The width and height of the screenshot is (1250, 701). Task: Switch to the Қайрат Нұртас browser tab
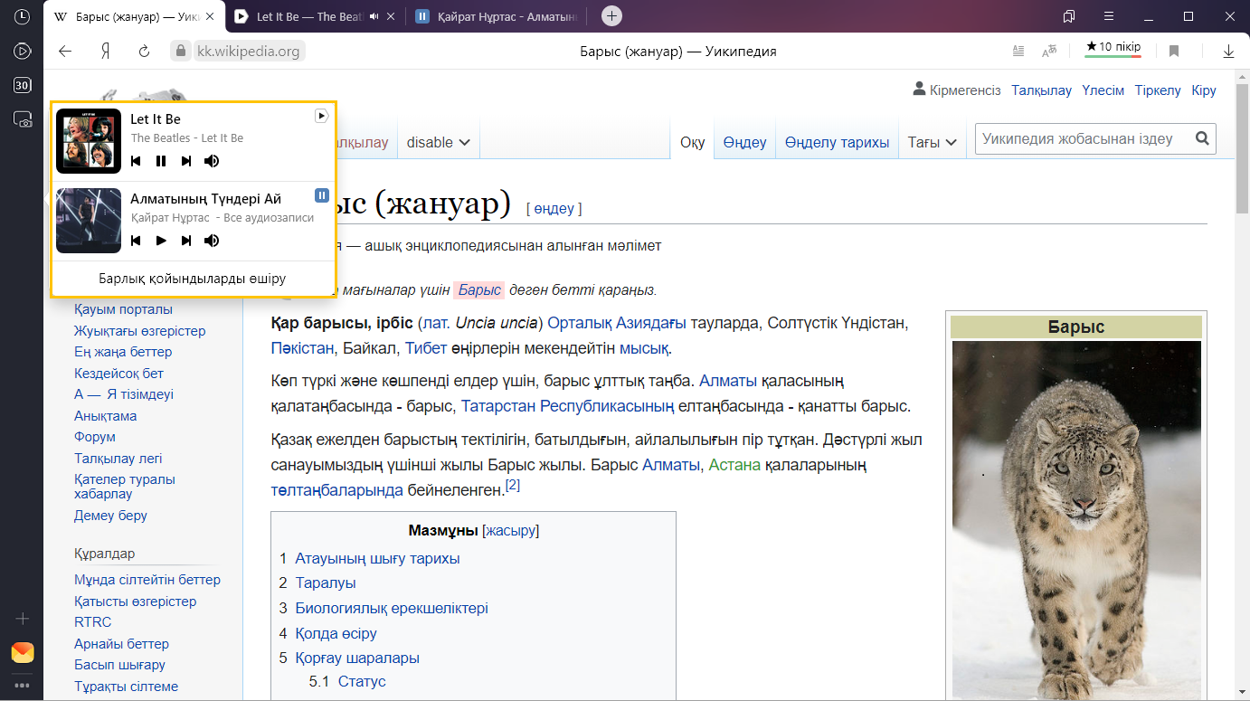pos(497,16)
